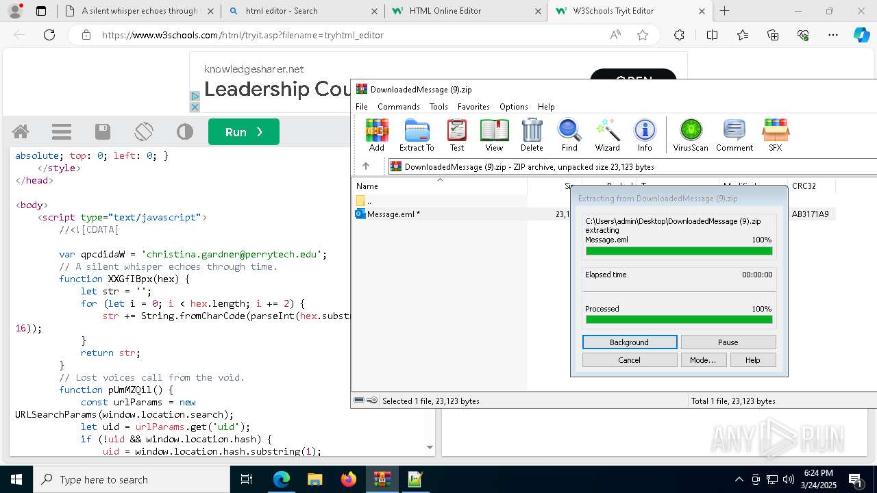Open the Windows Start menu
Screen dimensions: 877x493
click(x=16, y=479)
